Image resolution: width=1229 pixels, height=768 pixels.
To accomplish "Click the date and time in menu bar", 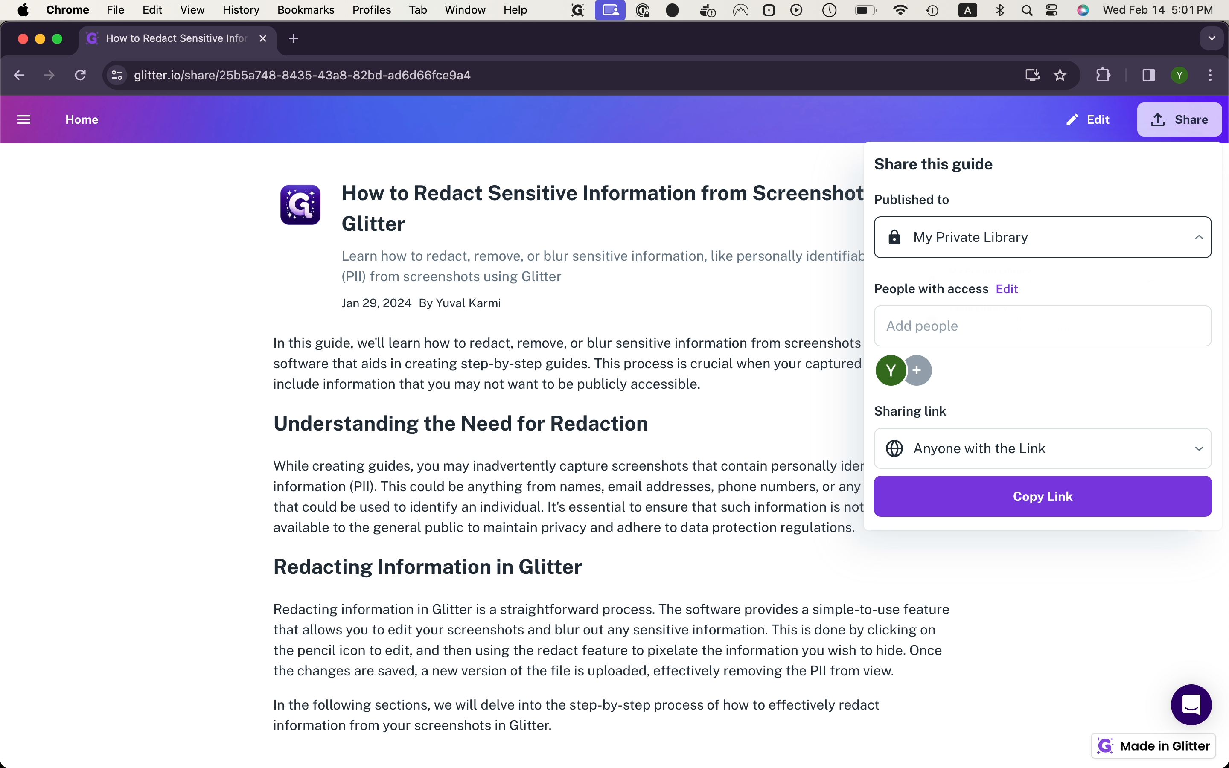I will (x=1158, y=10).
